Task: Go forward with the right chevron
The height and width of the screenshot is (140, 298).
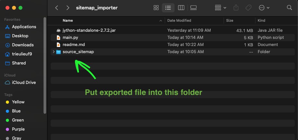Action: (68, 8)
